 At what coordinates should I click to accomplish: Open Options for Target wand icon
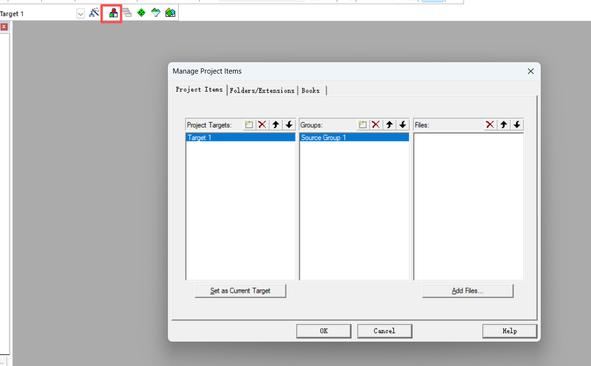click(x=94, y=12)
